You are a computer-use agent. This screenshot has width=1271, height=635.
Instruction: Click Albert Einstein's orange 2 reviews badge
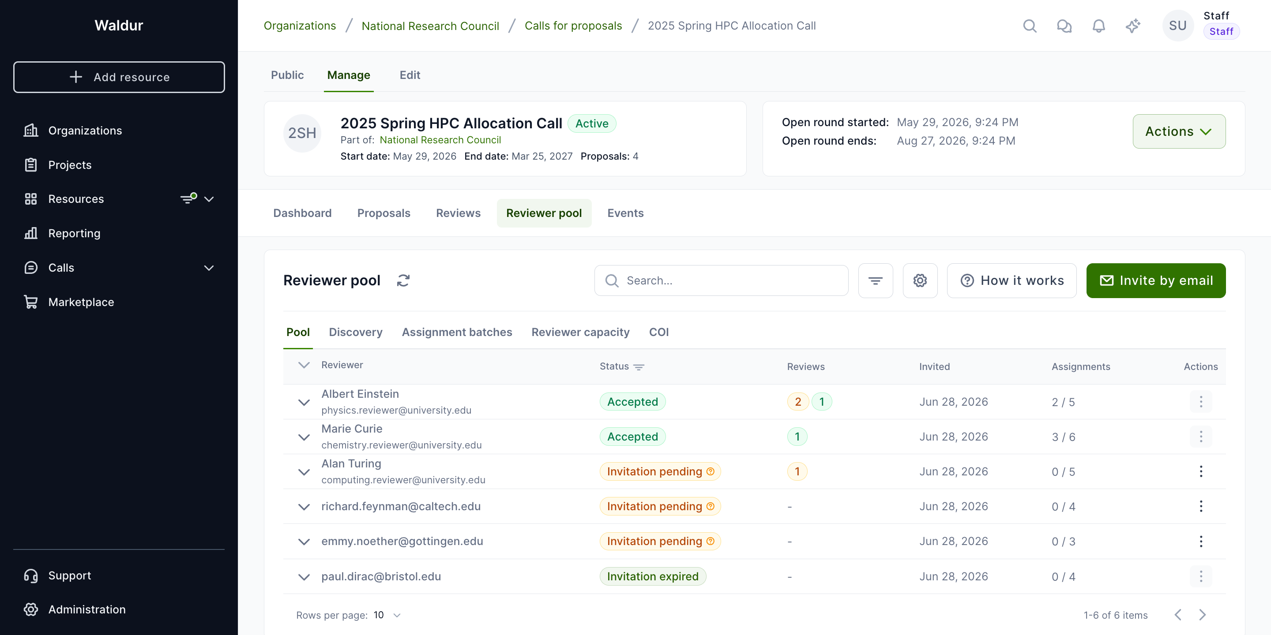click(797, 402)
